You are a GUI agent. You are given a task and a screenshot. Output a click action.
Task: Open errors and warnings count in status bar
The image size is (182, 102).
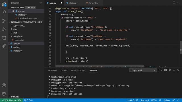pyautogui.click(x=28, y=100)
